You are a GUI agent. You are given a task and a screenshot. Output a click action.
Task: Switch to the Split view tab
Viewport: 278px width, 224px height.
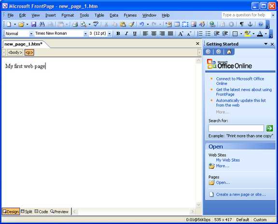coord(27,211)
